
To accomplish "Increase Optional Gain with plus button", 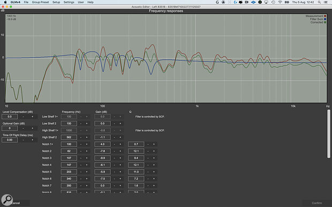I will pyautogui.click(x=32, y=128).
